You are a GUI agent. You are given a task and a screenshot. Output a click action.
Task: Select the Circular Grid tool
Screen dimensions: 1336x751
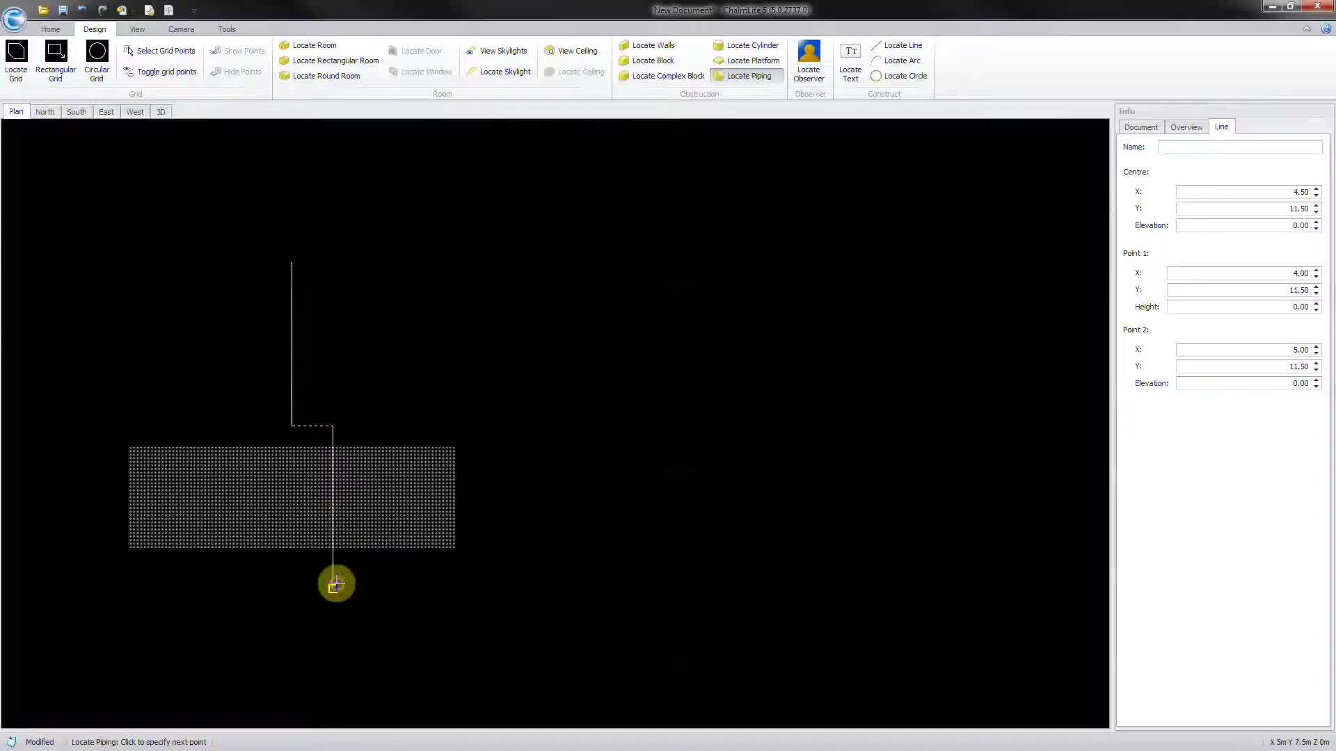coord(96,60)
